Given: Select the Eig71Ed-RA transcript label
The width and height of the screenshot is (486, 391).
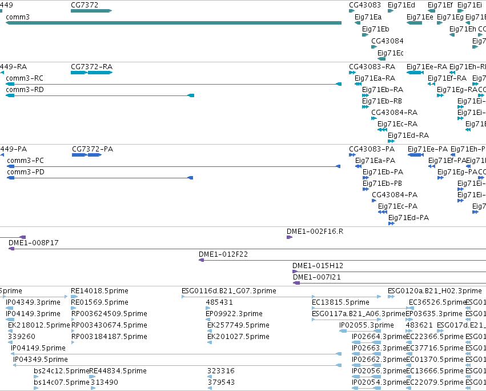Looking at the screenshot, I should tap(408, 135).
